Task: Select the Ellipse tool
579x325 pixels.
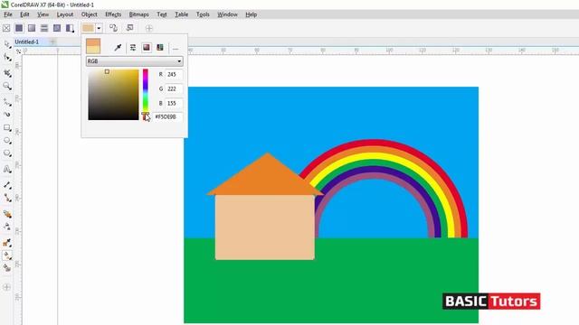Action: [x=7, y=141]
